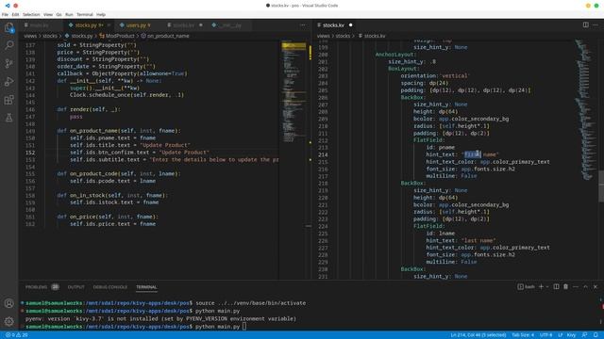Open terminal panel more actions ellipsis
Image resolution: width=604 pixels, height=339 pixels.
point(576,286)
